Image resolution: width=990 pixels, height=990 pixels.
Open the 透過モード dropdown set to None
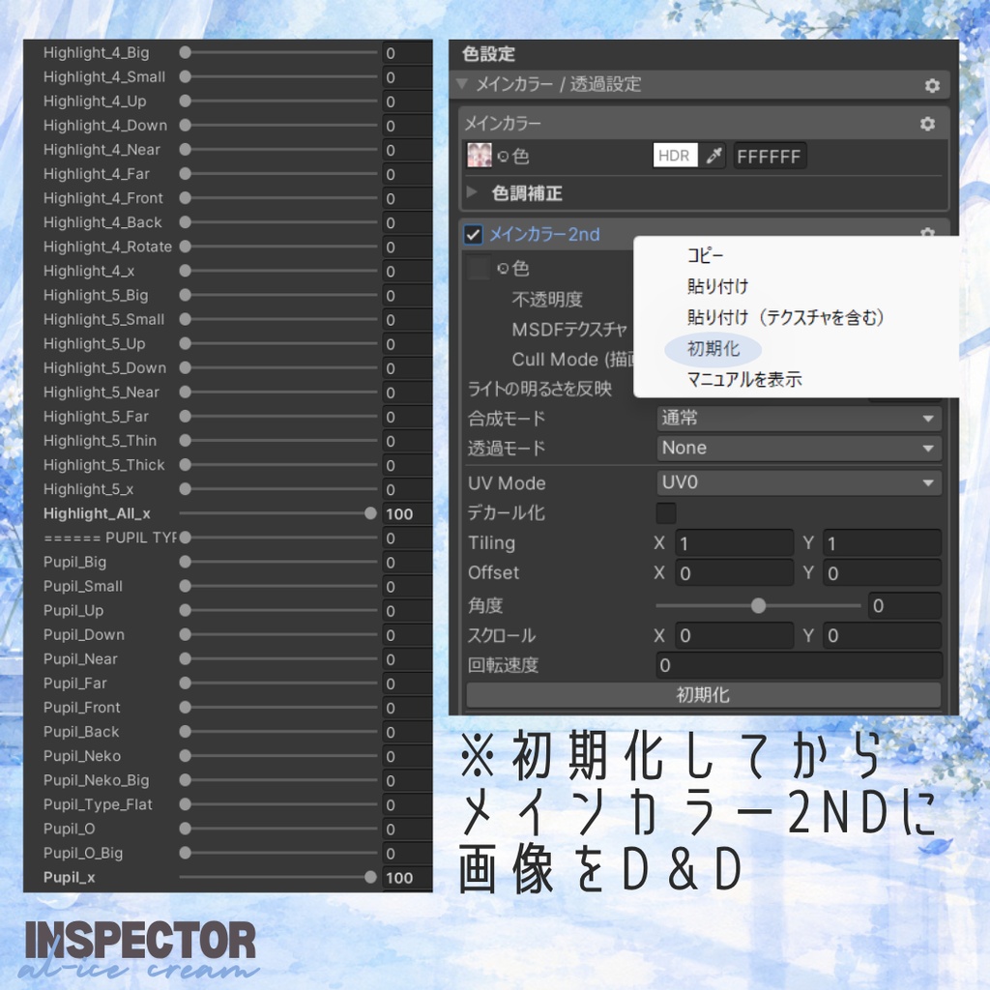799,449
